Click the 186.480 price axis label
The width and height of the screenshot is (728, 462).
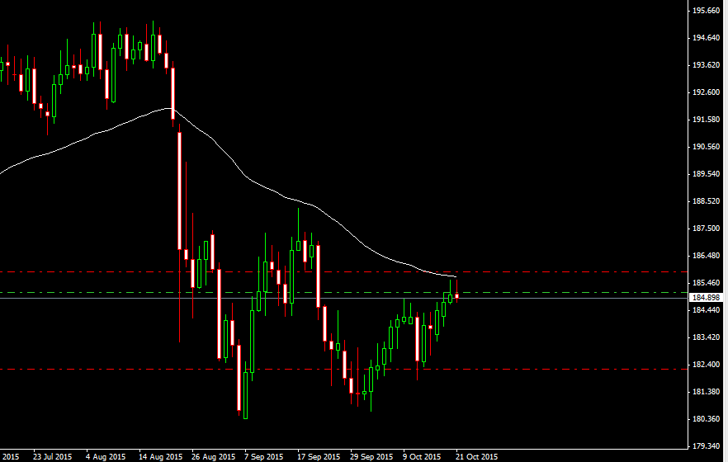tap(706, 256)
